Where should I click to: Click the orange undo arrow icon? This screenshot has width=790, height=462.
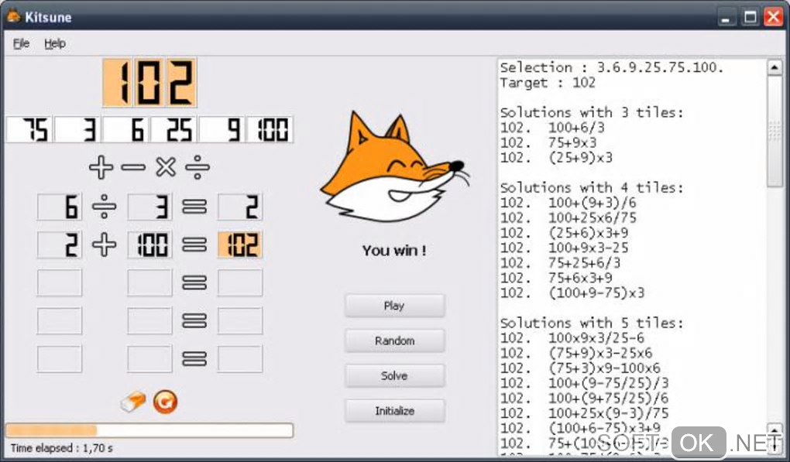[x=165, y=402]
